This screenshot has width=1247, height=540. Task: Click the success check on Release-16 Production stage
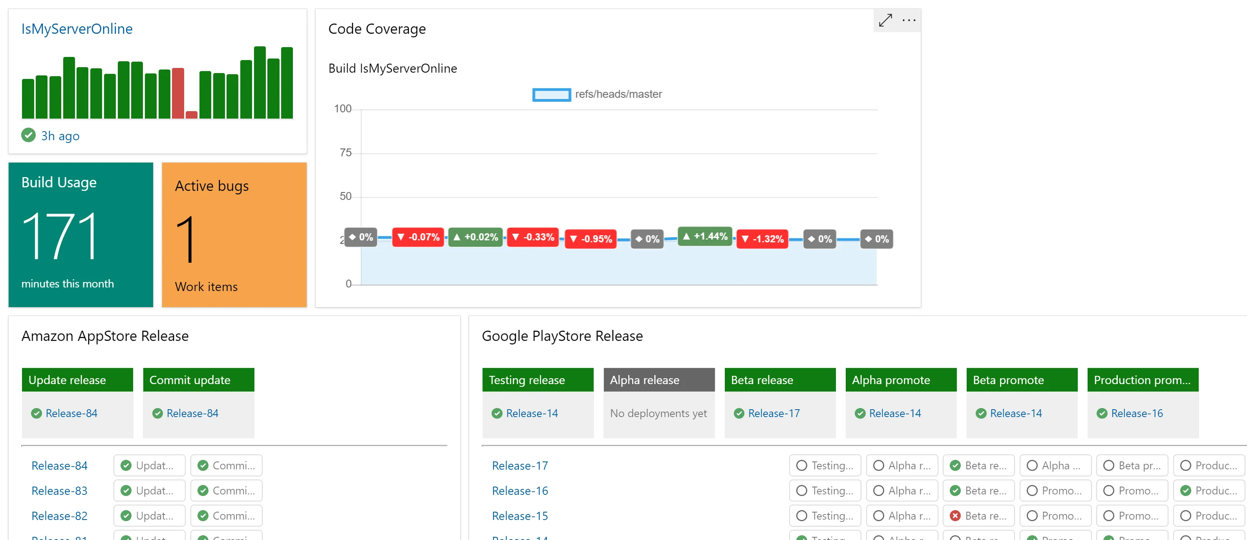tap(1186, 490)
